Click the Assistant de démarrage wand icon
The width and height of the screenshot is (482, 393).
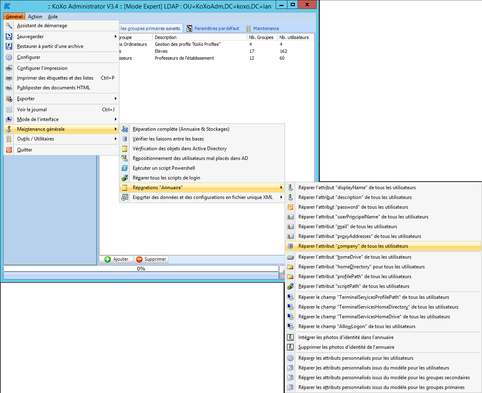point(9,26)
